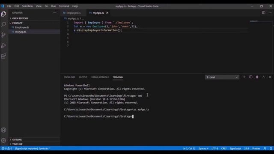Screen dimensions: 274x154
Task: Switch to the Debug Console tab
Action: [100, 77]
